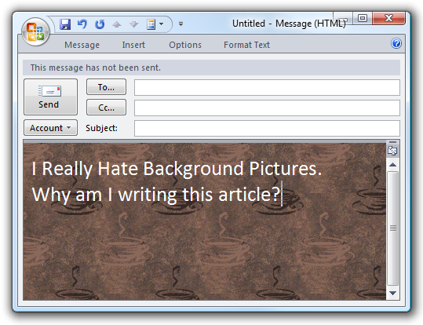Click into the Subject field
Image resolution: width=423 pixels, height=325 pixels.
[x=267, y=128]
